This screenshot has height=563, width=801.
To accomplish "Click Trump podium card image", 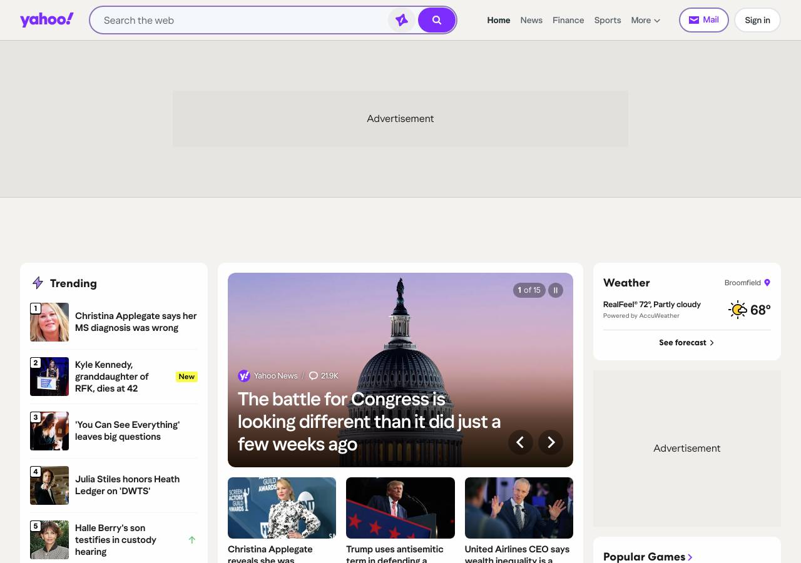I will [x=400, y=508].
